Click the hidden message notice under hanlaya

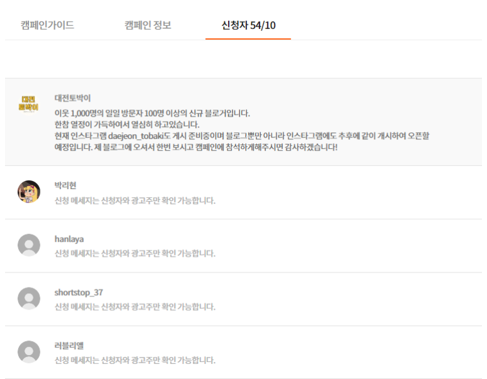(135, 254)
